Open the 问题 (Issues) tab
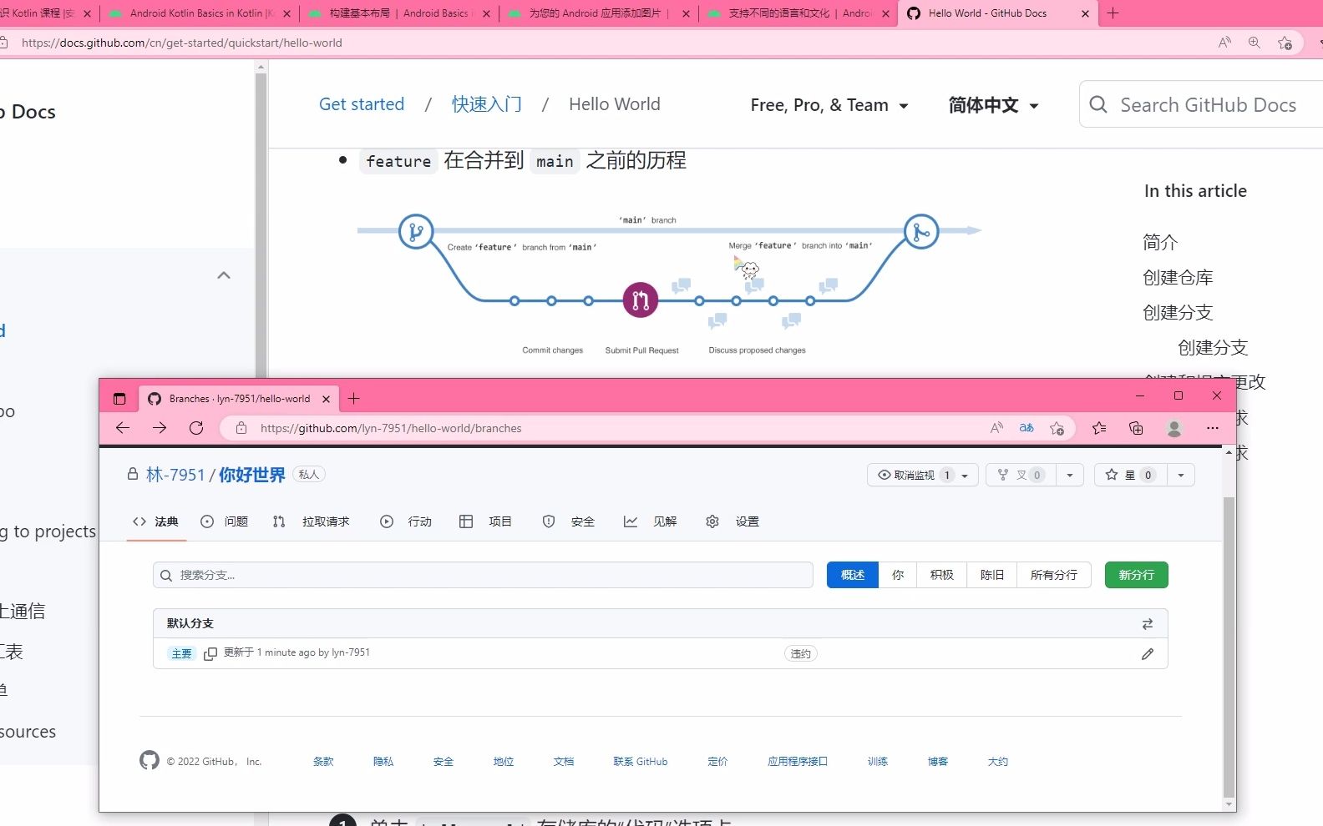Screen dimensions: 1323x826 click(225, 521)
